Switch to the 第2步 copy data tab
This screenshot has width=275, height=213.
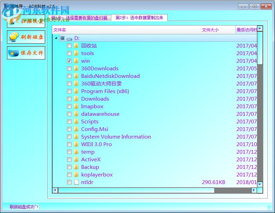tap(139, 18)
